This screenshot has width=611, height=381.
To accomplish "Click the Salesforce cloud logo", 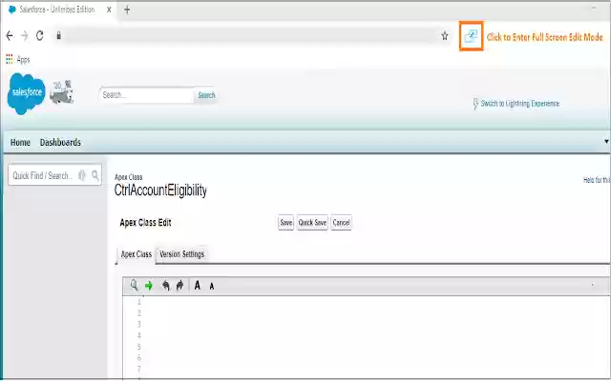I will (26, 93).
